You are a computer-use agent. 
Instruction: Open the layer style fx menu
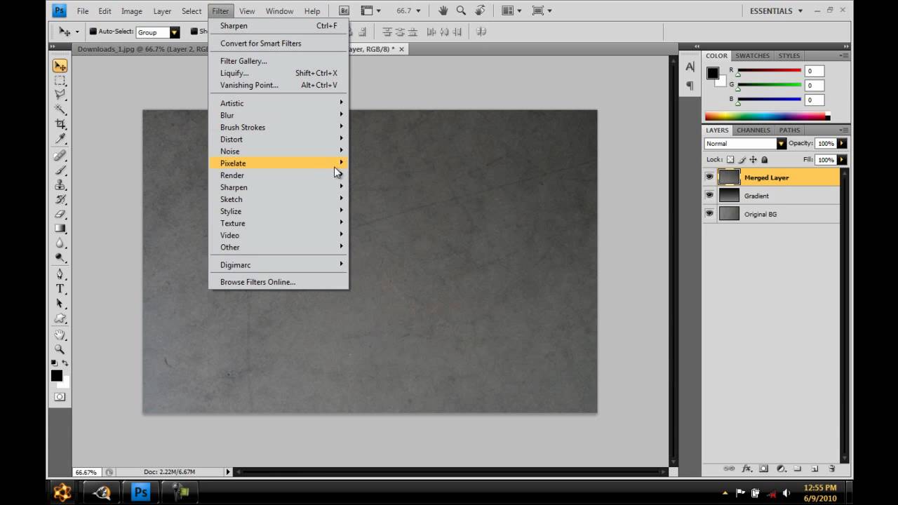point(747,469)
